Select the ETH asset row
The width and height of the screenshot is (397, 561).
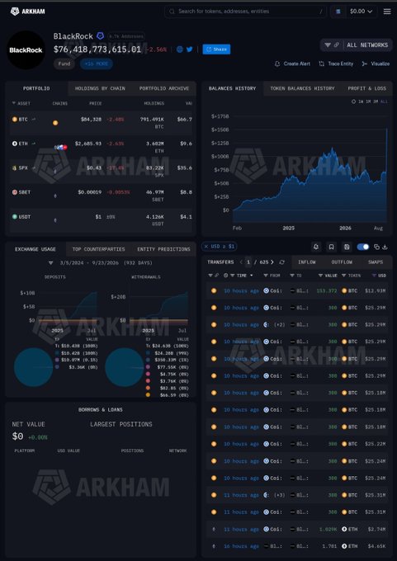pos(101,147)
